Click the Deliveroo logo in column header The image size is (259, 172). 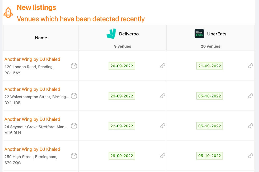pos(111,34)
